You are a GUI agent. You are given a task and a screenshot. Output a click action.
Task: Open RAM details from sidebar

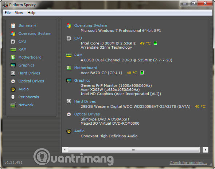22,49
